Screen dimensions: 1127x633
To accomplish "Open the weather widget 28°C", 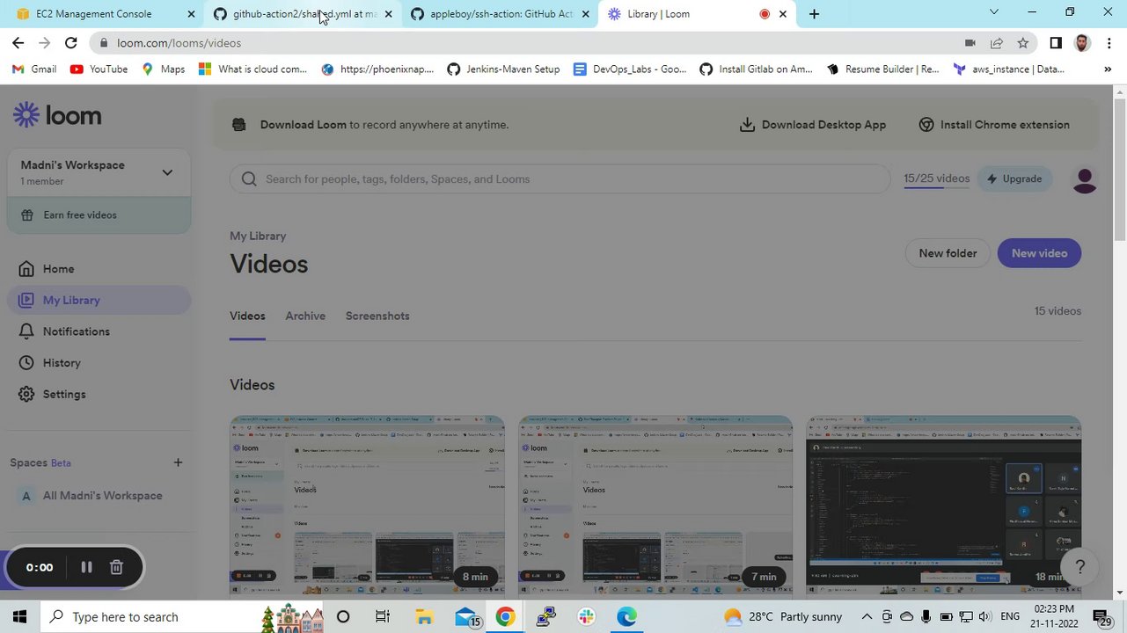I will click(x=782, y=617).
